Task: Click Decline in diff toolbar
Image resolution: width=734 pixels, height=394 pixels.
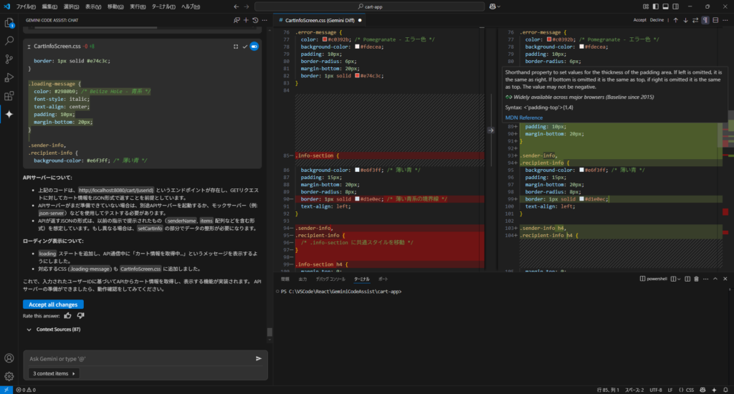Action: (x=657, y=20)
